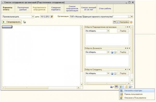The image size is (156, 102).
Task: Click the save-list icon in Отбор по Сотруднику
Action: 112,73
